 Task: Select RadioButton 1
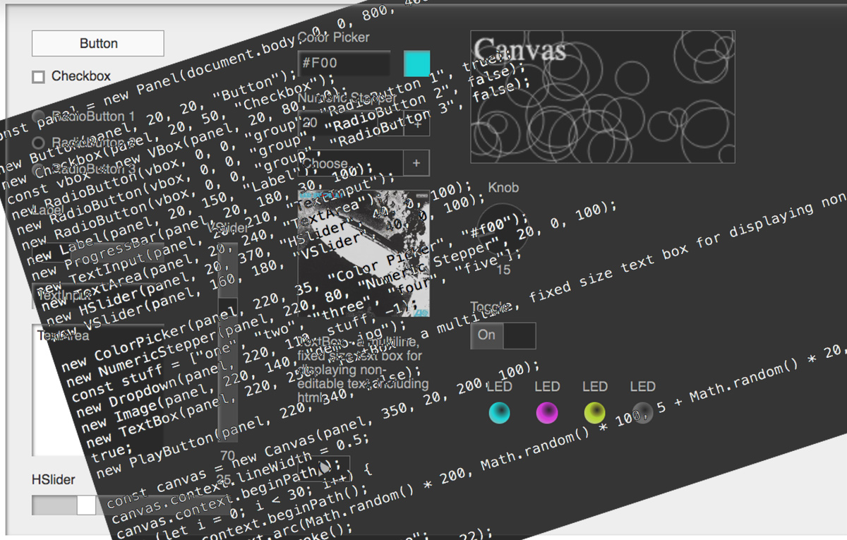(38, 116)
